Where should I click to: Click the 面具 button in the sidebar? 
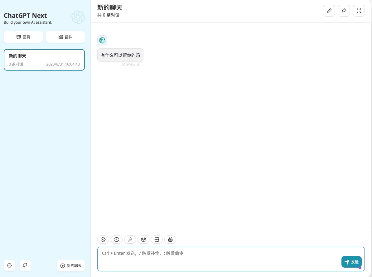23,37
